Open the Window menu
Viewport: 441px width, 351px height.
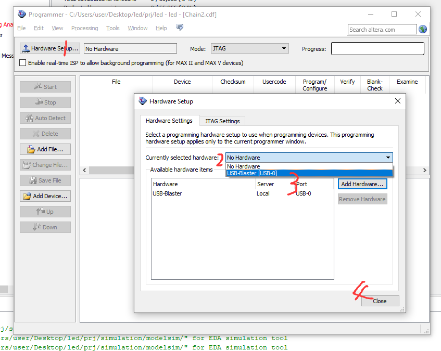pos(137,28)
